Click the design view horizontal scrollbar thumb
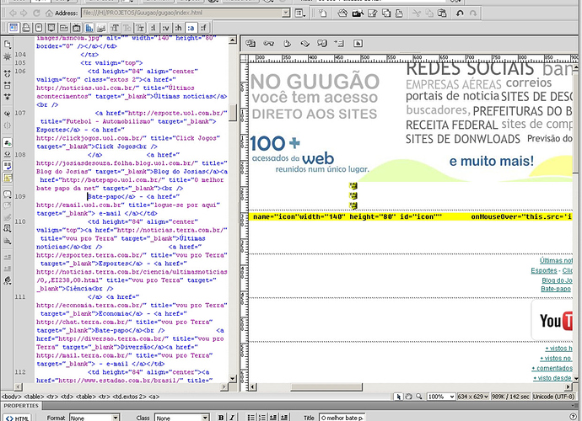582x421 pixels. pyautogui.click(x=326, y=387)
